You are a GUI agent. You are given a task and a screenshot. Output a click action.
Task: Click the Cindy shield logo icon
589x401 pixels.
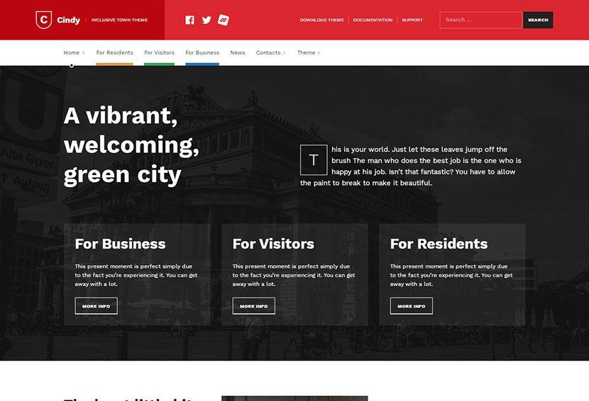[x=45, y=20]
